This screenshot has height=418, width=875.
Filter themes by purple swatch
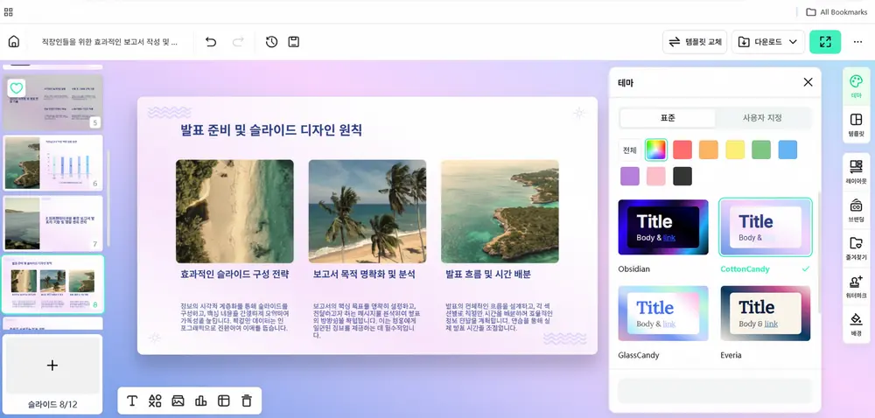point(630,176)
